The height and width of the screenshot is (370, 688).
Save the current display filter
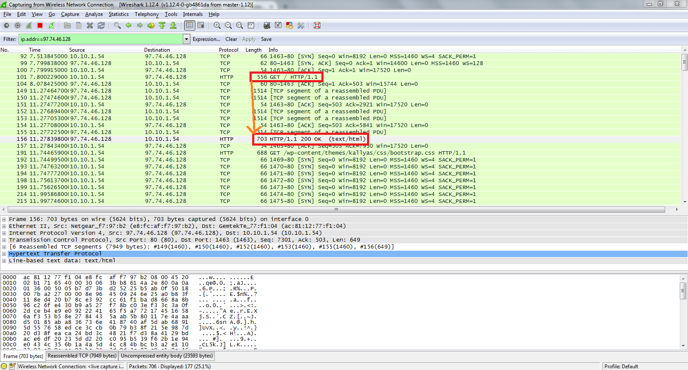(266, 39)
